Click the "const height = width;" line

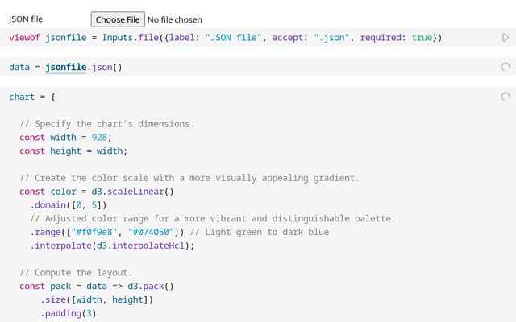pos(73,151)
